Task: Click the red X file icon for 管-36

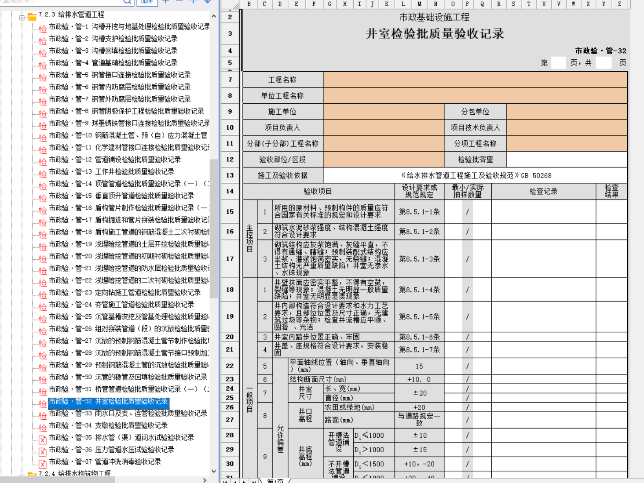Action: click(42, 452)
